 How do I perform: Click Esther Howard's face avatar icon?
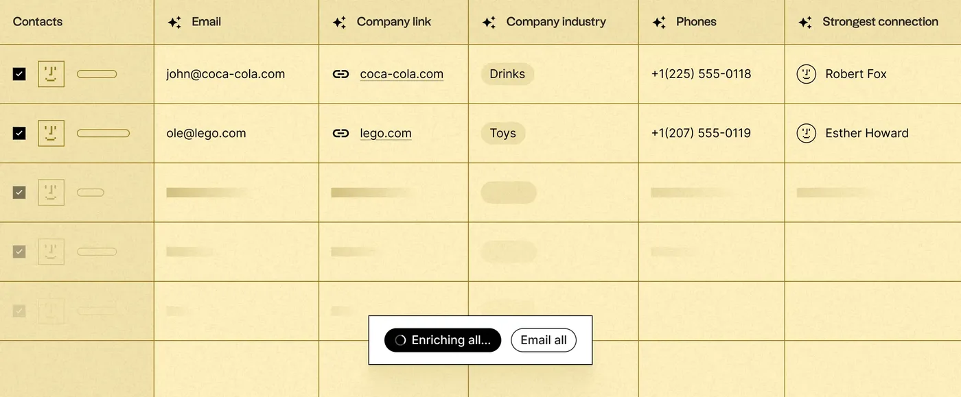click(x=806, y=133)
